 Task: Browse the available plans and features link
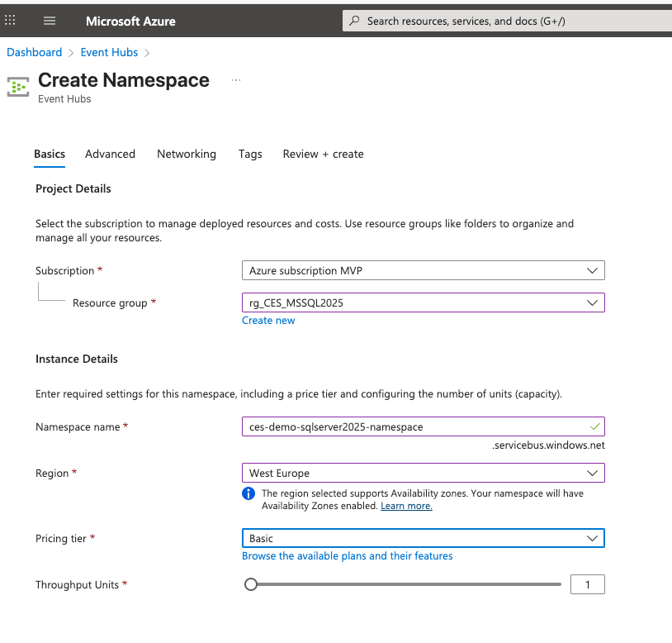coord(347,556)
